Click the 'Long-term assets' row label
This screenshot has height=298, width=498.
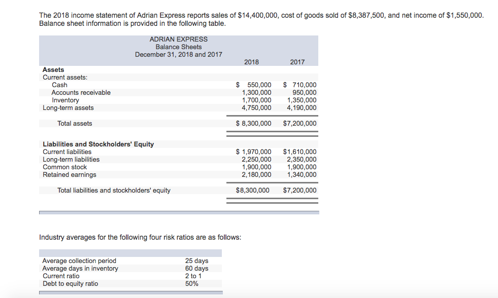coord(69,108)
